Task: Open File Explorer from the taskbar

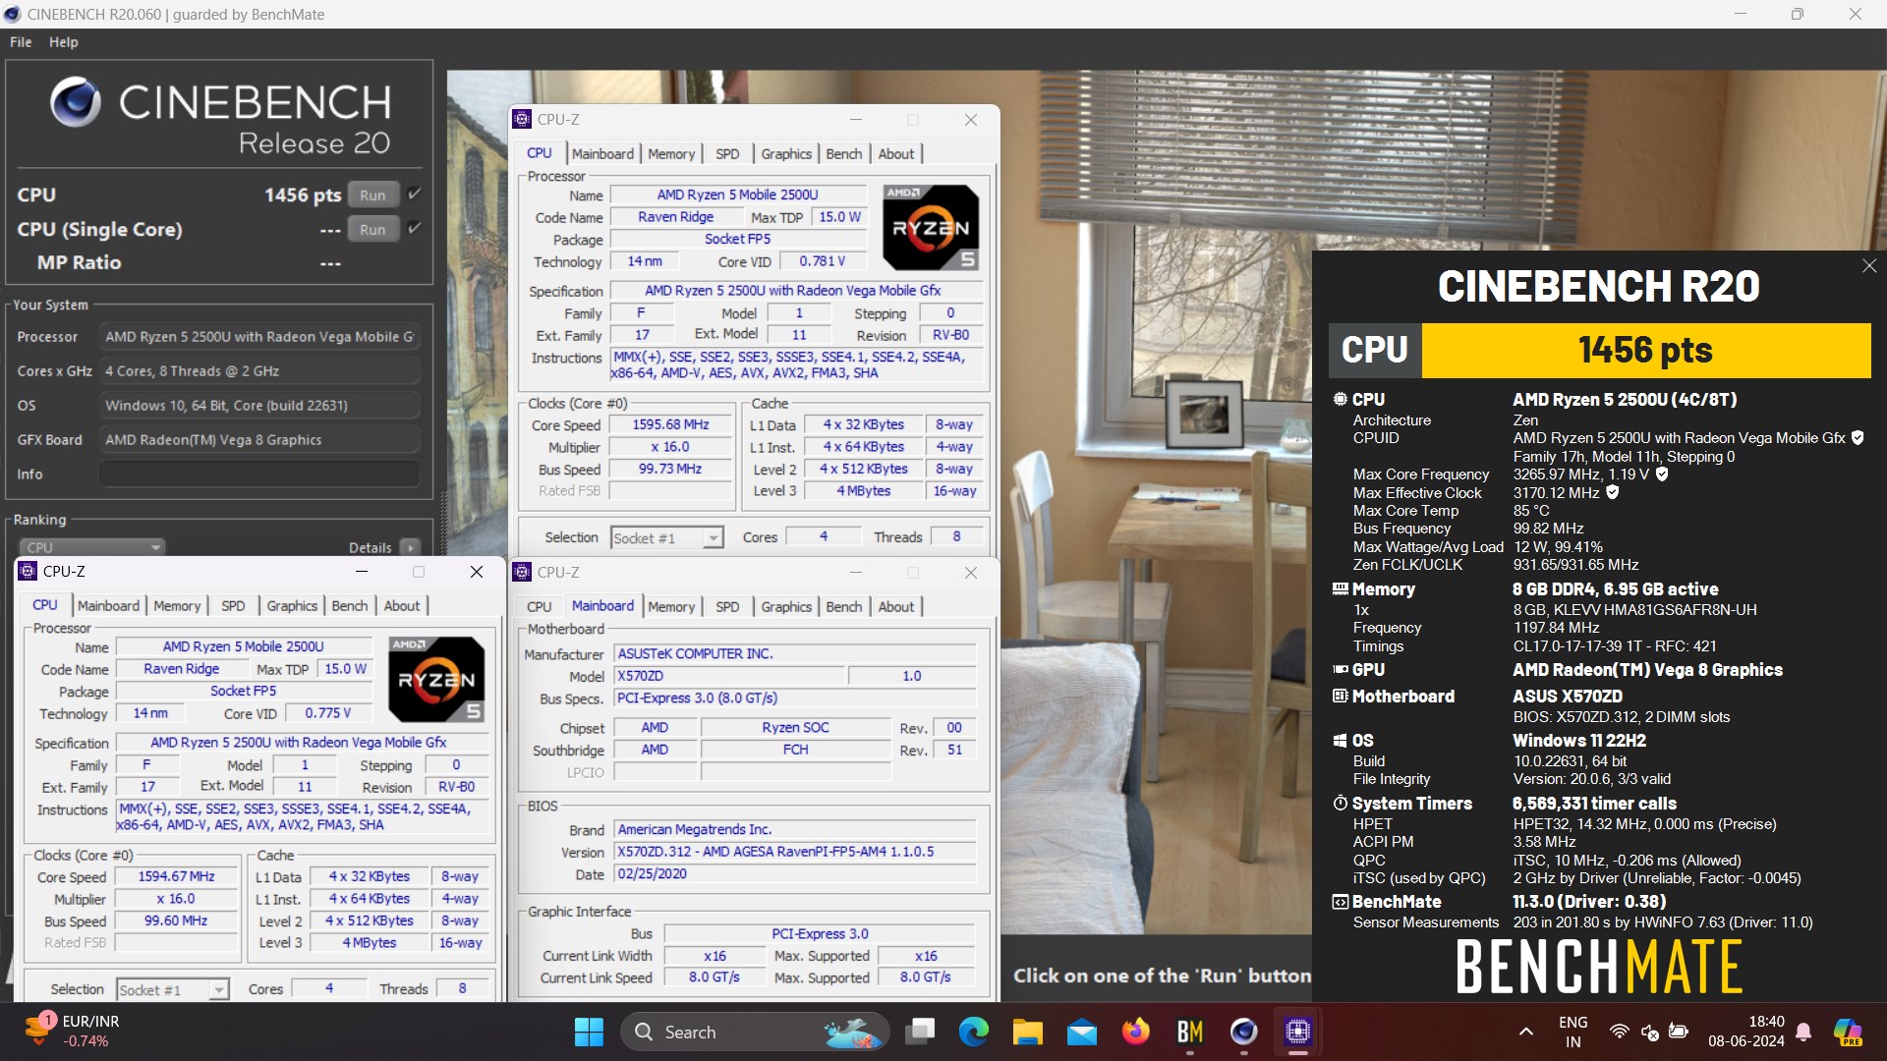Action: click(x=1028, y=1032)
